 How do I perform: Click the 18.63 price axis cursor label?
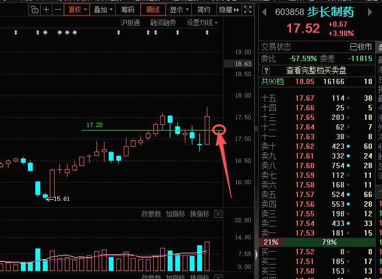tap(239, 64)
